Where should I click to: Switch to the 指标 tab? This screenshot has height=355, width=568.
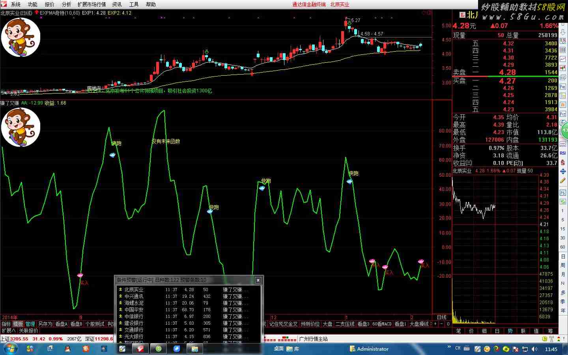point(6,324)
